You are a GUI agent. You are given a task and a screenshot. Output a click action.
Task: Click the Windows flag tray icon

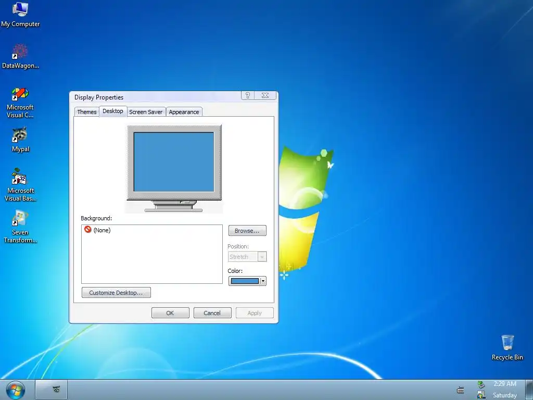[481, 395]
